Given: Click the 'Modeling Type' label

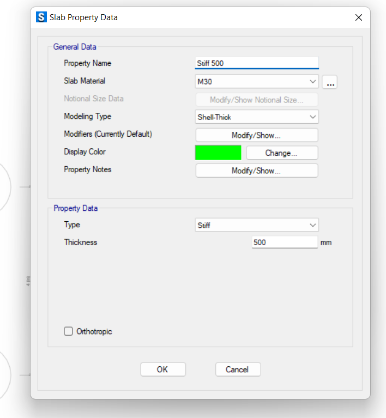Looking at the screenshot, I should click(x=87, y=117).
